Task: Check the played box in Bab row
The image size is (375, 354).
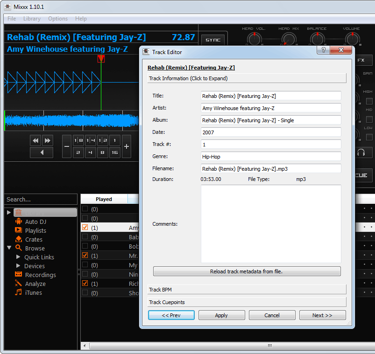Action: click(85, 236)
